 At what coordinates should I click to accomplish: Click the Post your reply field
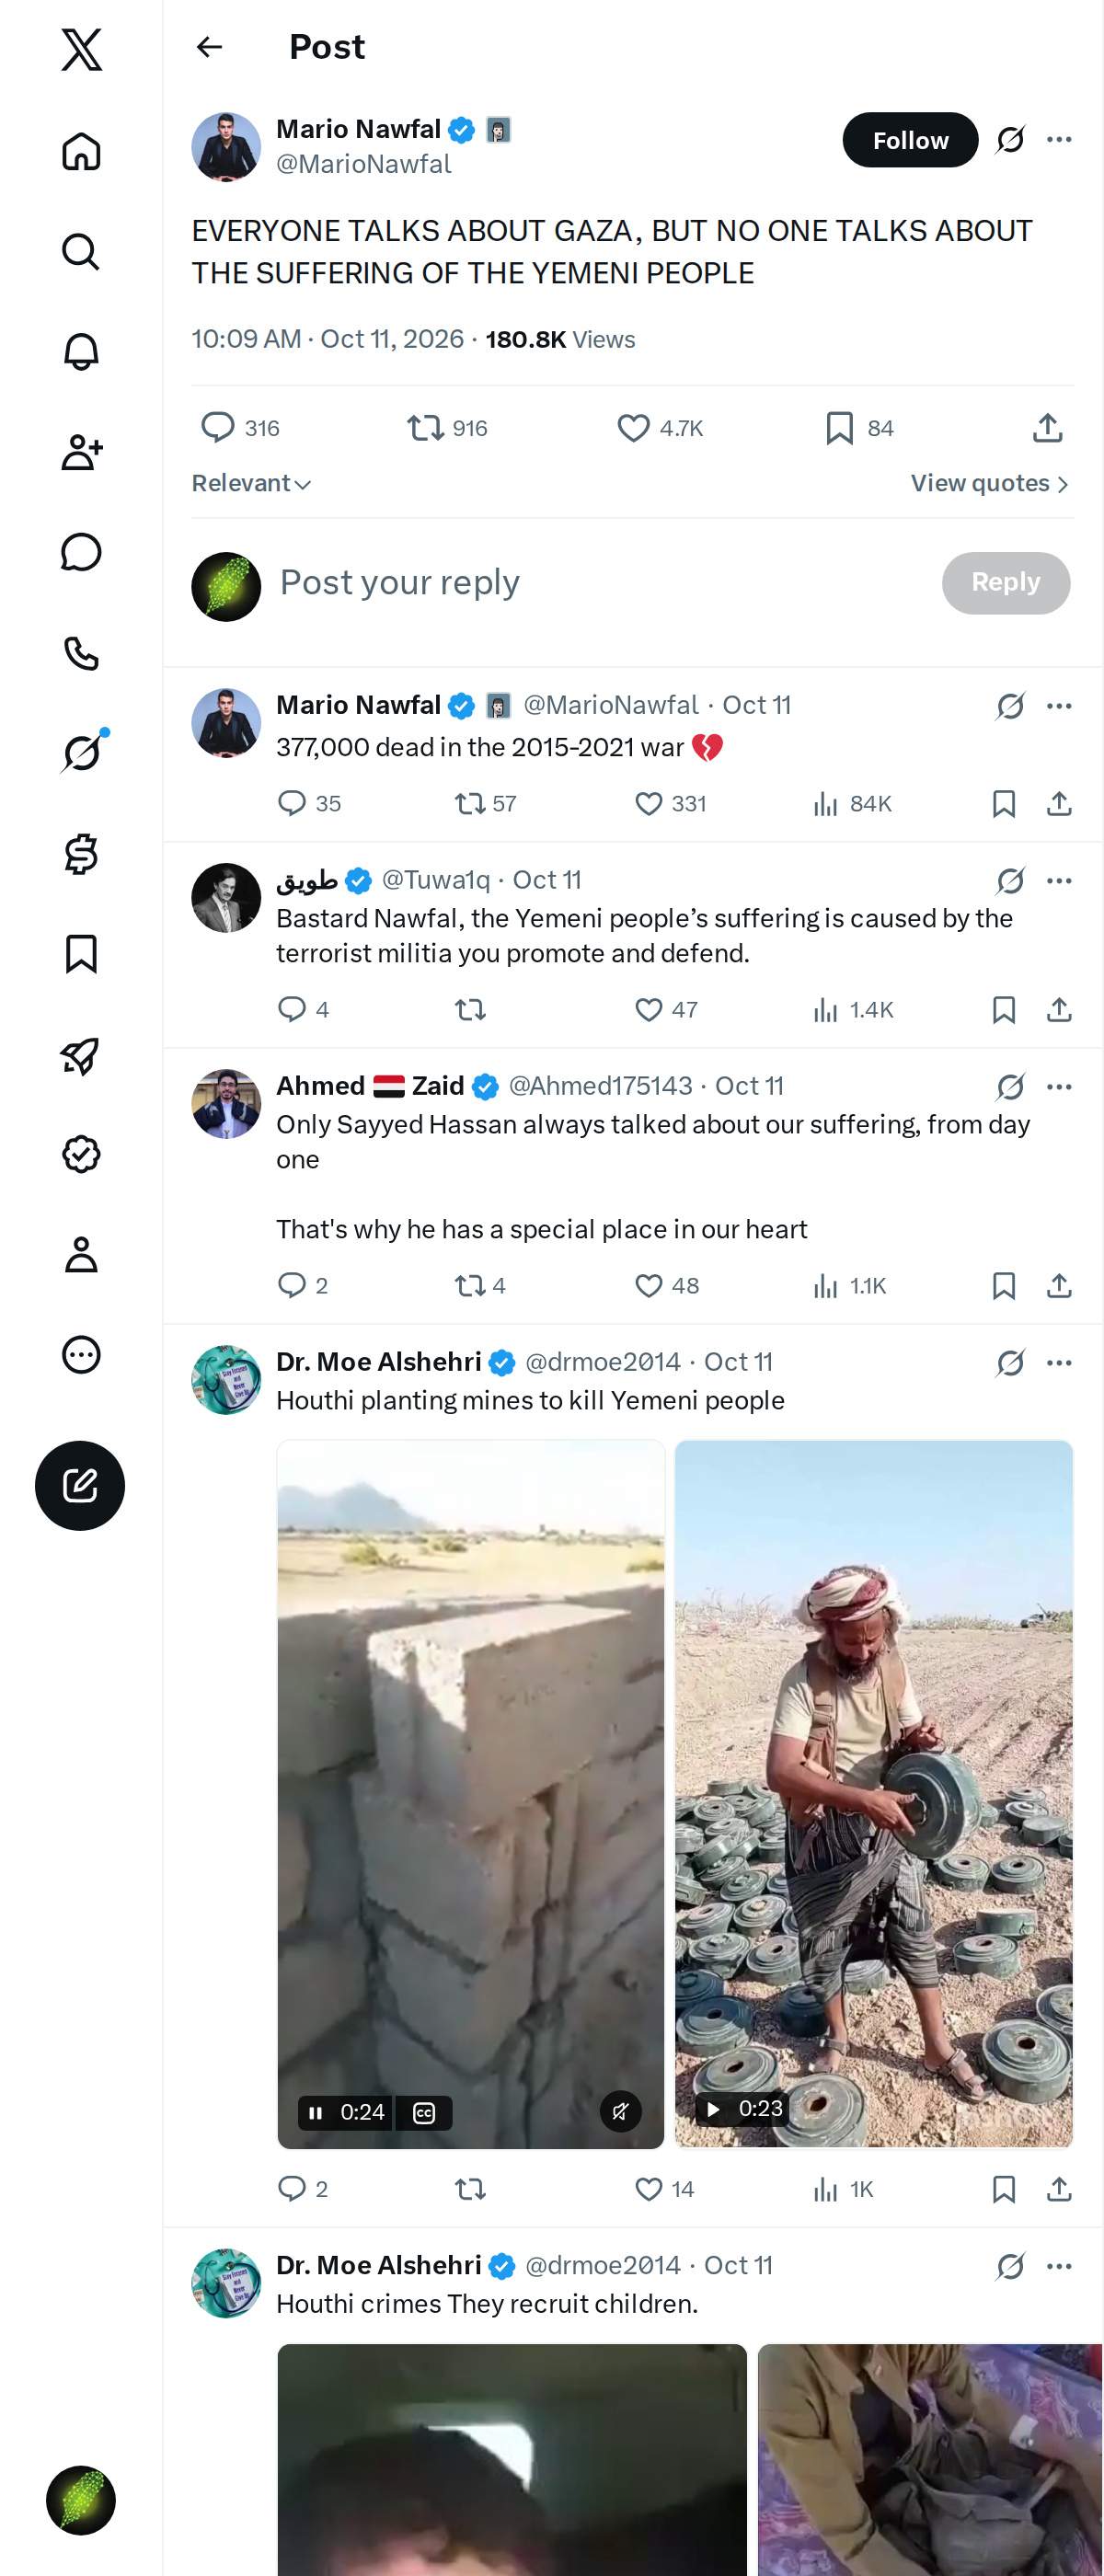click(x=600, y=583)
